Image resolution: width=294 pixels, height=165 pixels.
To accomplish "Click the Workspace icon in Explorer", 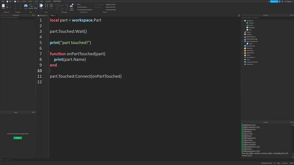I will (x=245, y=21).
